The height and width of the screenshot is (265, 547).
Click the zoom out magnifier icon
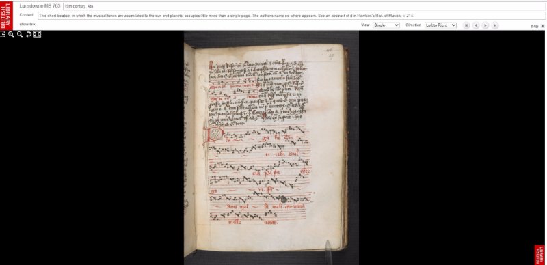(20, 34)
